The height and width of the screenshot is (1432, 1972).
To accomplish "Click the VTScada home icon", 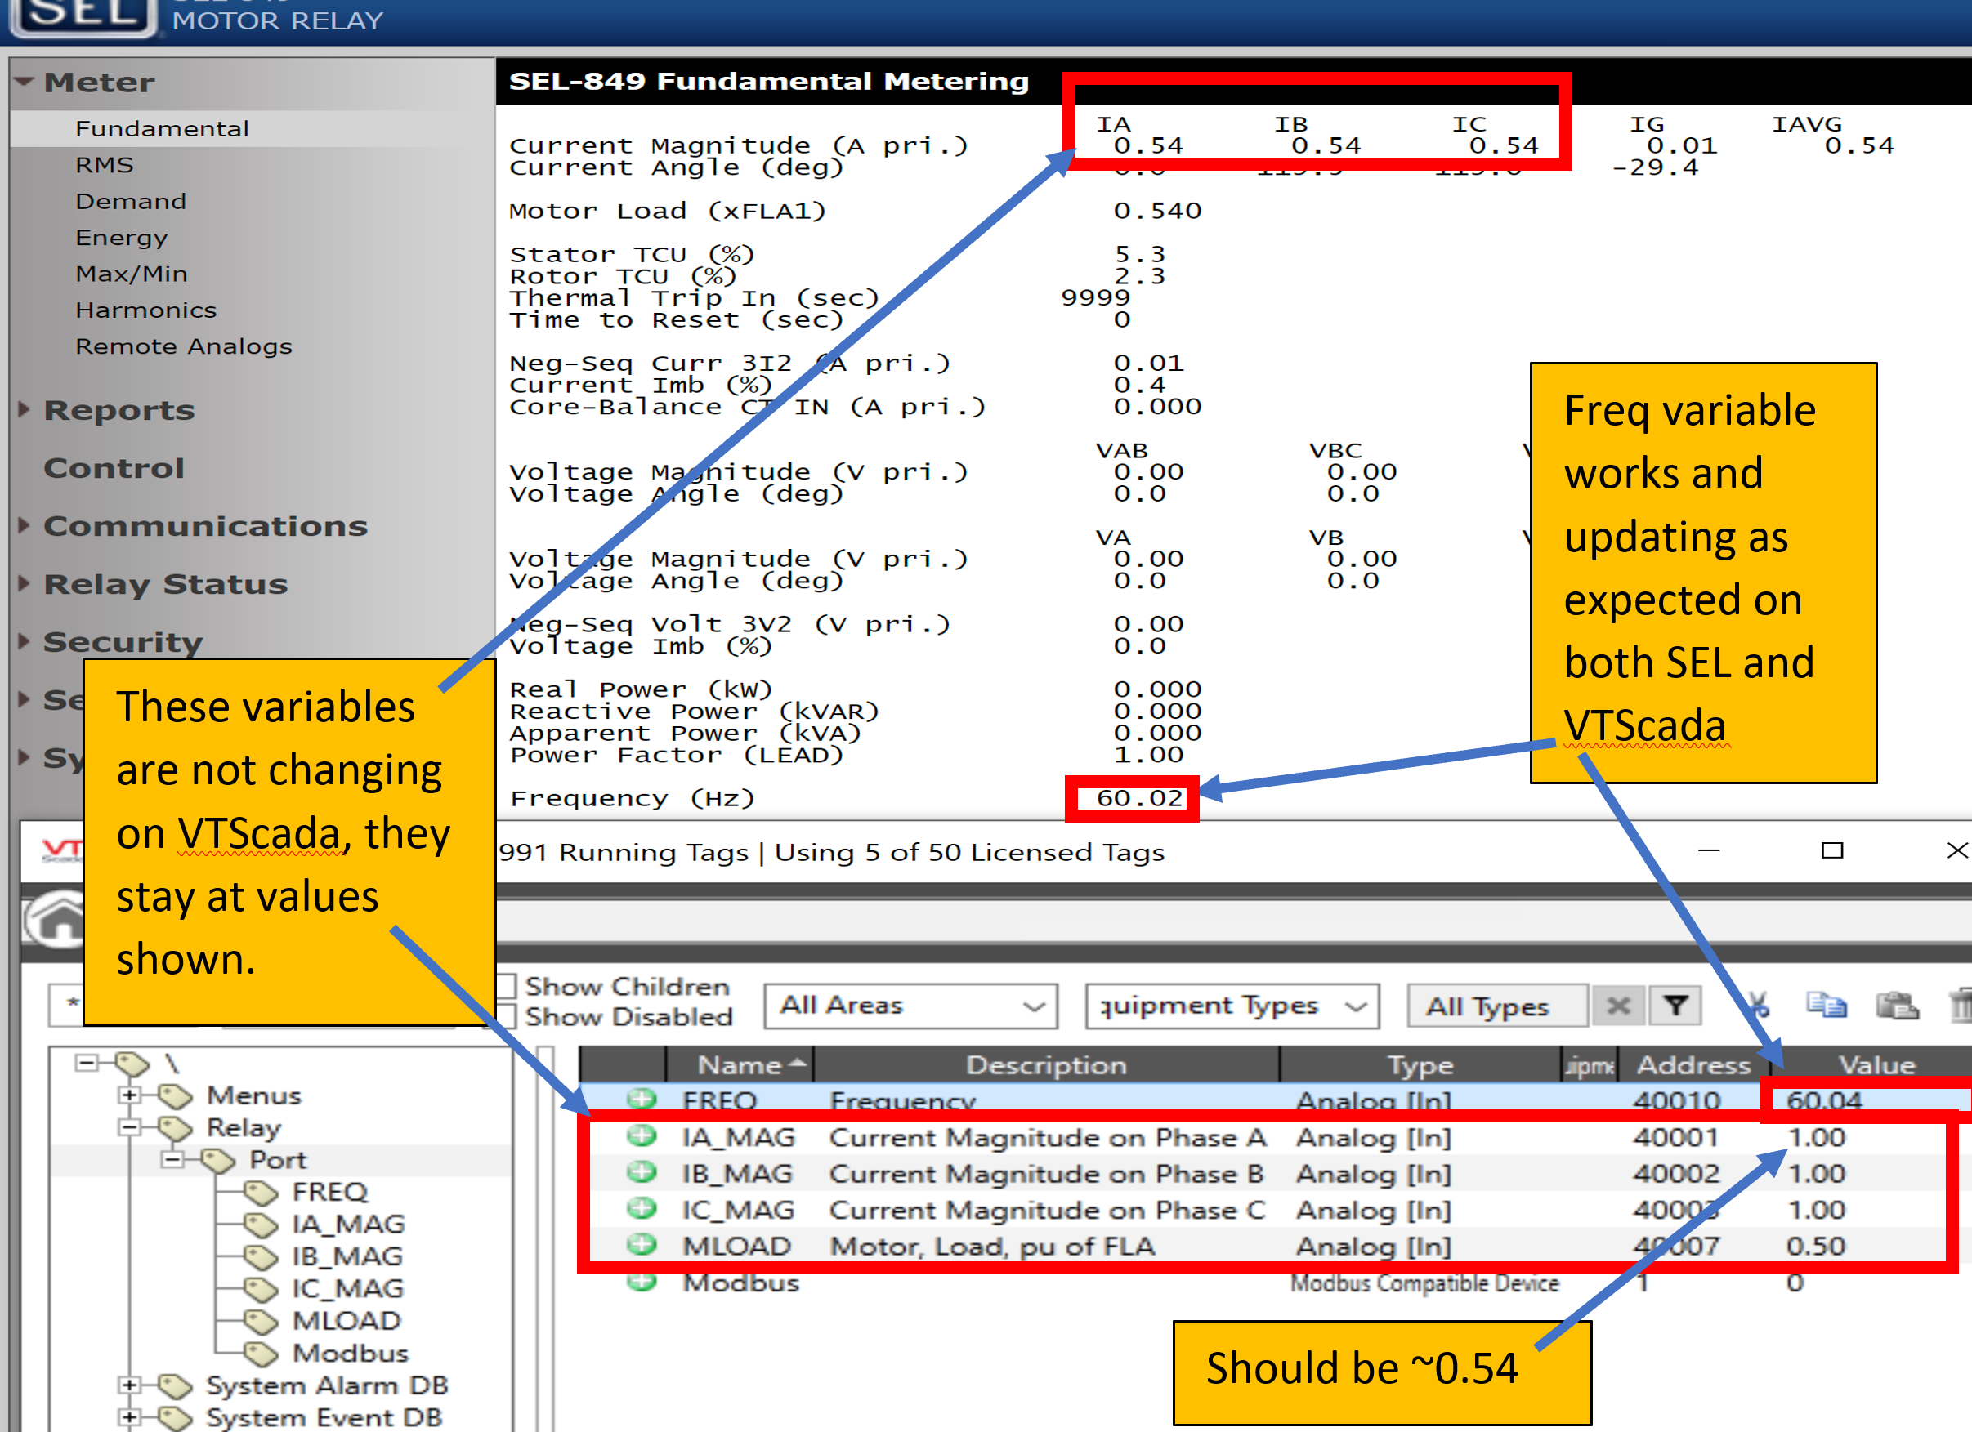I will tap(54, 919).
